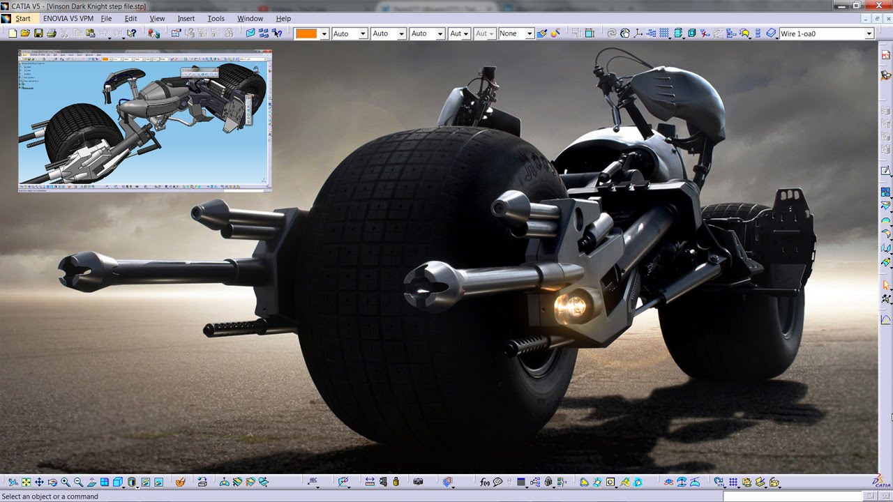Viewport: 893px width, 502px height.
Task: Click the CATIA logo icon at bottom right
Action: pos(883,482)
